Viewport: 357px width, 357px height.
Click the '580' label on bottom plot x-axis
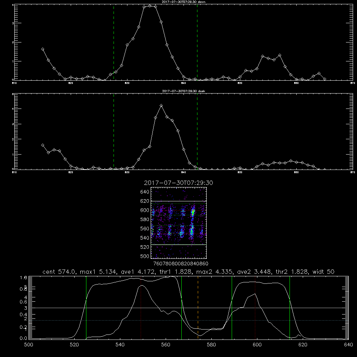(x=211, y=345)
